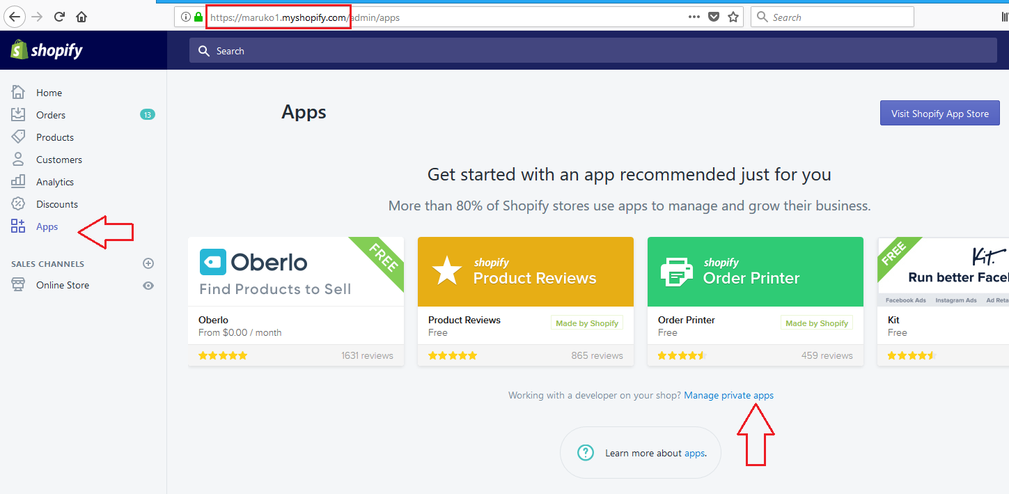Image resolution: width=1009 pixels, height=494 pixels.
Task: Click the Oberlo banner thumbnail
Action: click(x=296, y=271)
